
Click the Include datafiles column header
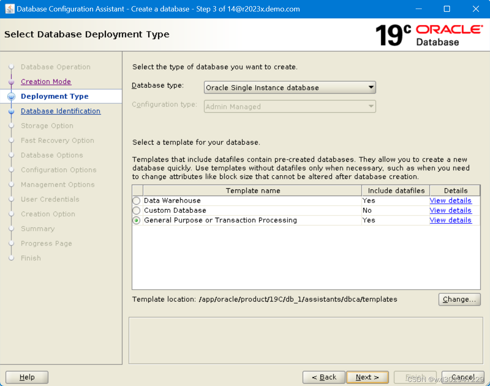pyautogui.click(x=396, y=191)
